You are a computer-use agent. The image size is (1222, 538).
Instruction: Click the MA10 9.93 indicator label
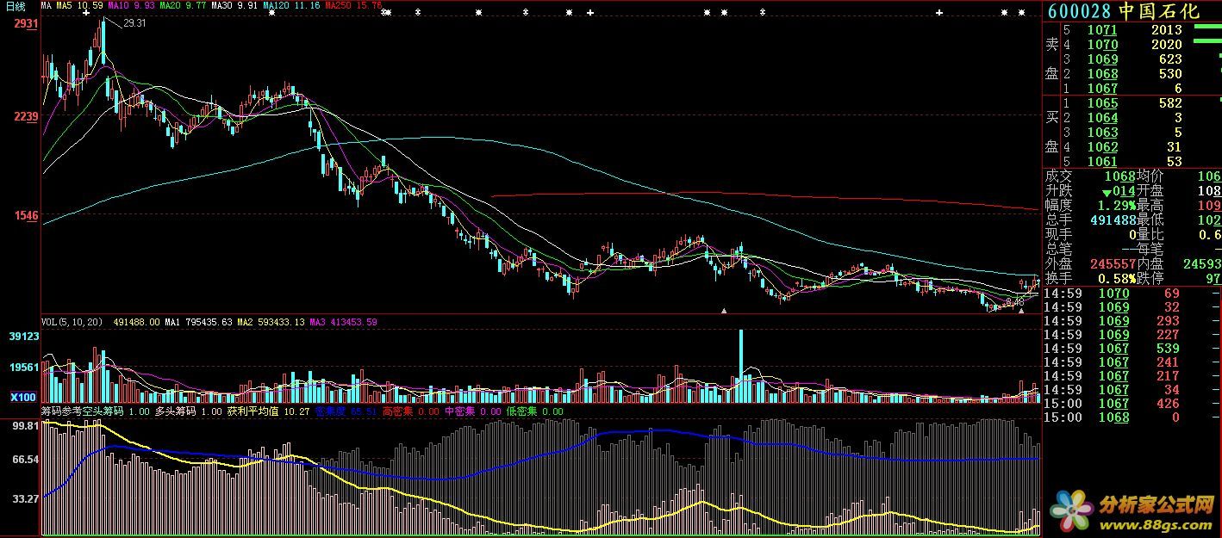(131, 5)
